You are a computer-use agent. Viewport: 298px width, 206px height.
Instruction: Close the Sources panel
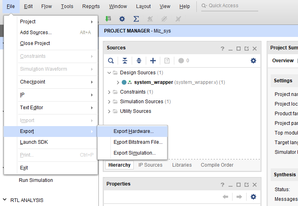click(255, 49)
